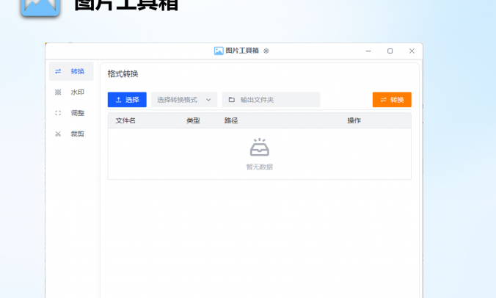Close the 图片工具箱 window
496x298 pixels.
[412, 51]
